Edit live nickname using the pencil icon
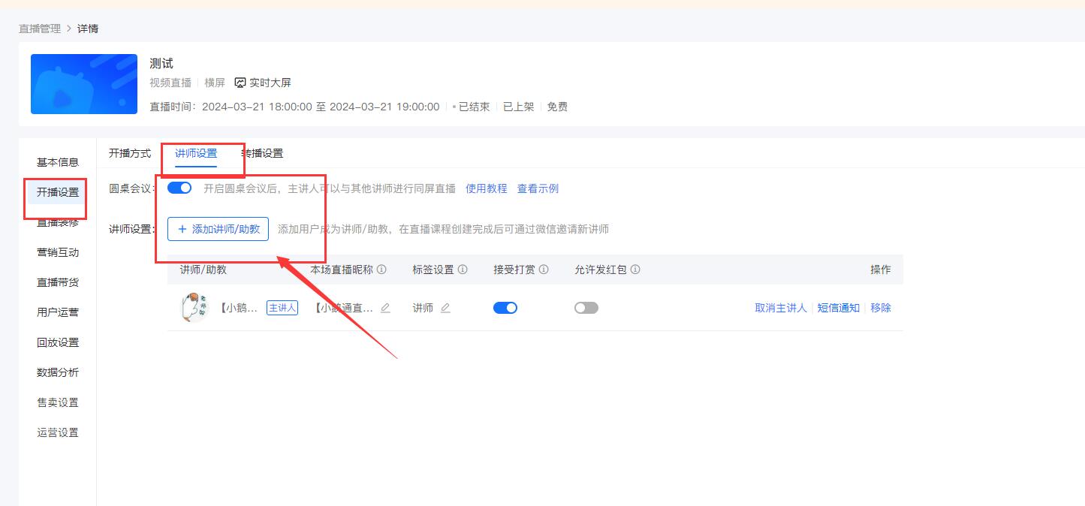1085x506 pixels. click(x=385, y=307)
